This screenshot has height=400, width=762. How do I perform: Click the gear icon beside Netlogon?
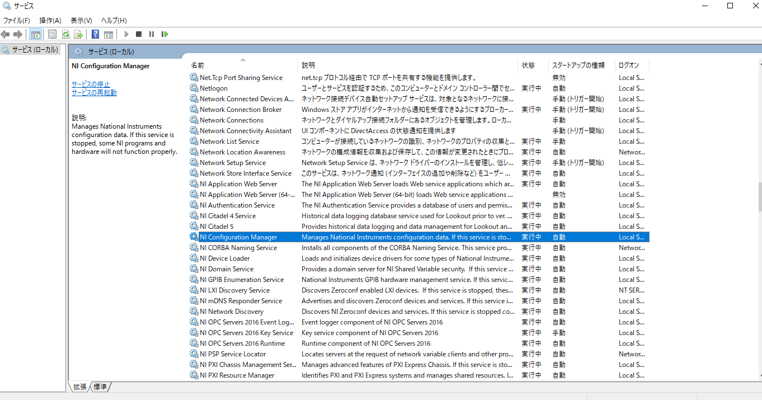tap(194, 88)
